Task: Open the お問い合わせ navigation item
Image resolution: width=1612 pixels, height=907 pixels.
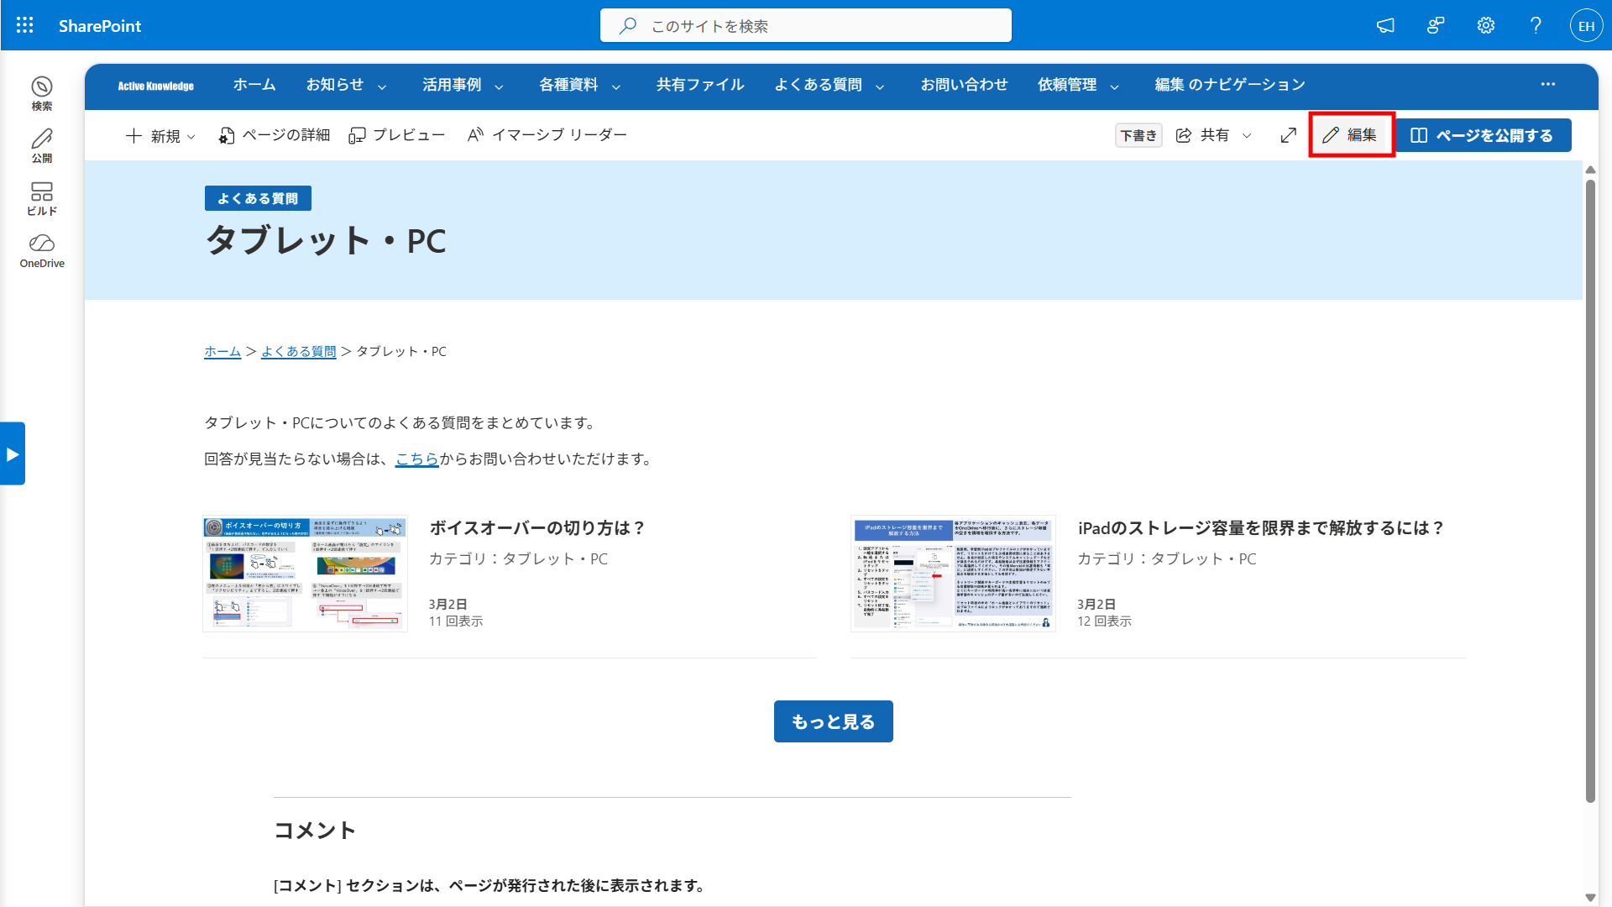Action: click(x=964, y=85)
